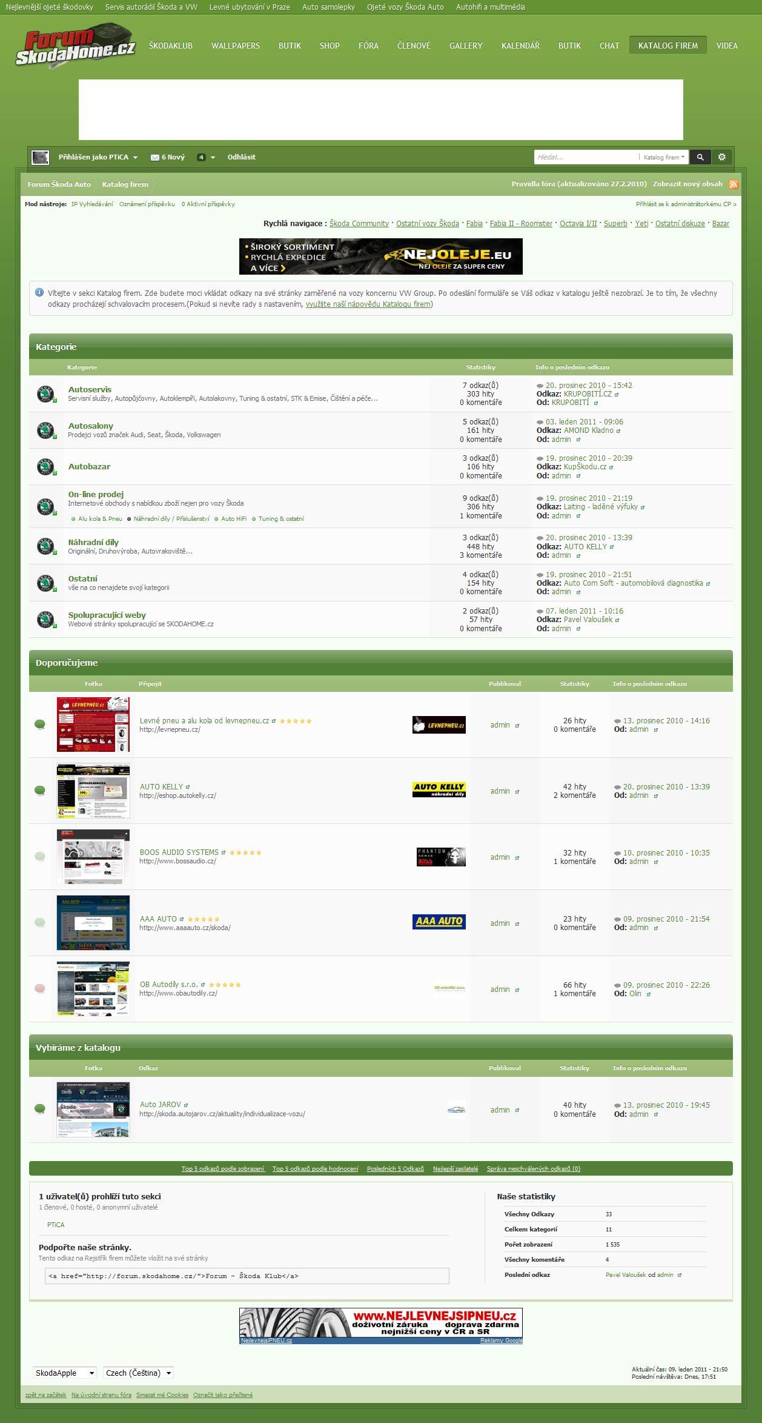This screenshot has height=1423, width=762.
Task: Click the LEVNEPNEU.cz company logo
Action: pyautogui.click(x=439, y=725)
